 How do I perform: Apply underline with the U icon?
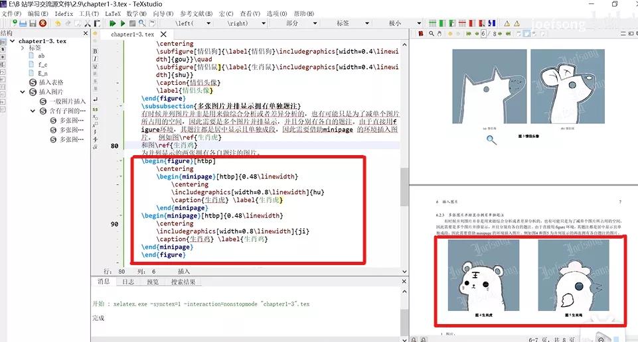pyautogui.click(x=95, y=66)
